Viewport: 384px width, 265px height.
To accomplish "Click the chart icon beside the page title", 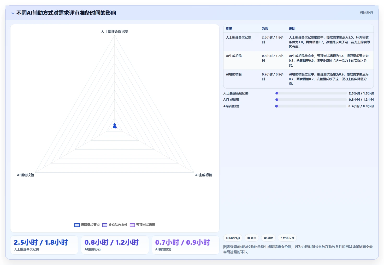I will [x=12, y=13].
